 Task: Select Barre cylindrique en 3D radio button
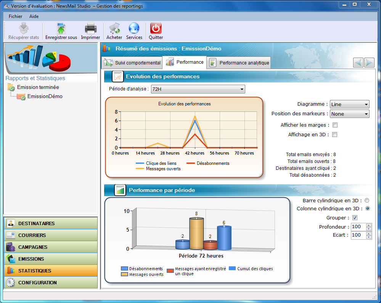point(367,200)
